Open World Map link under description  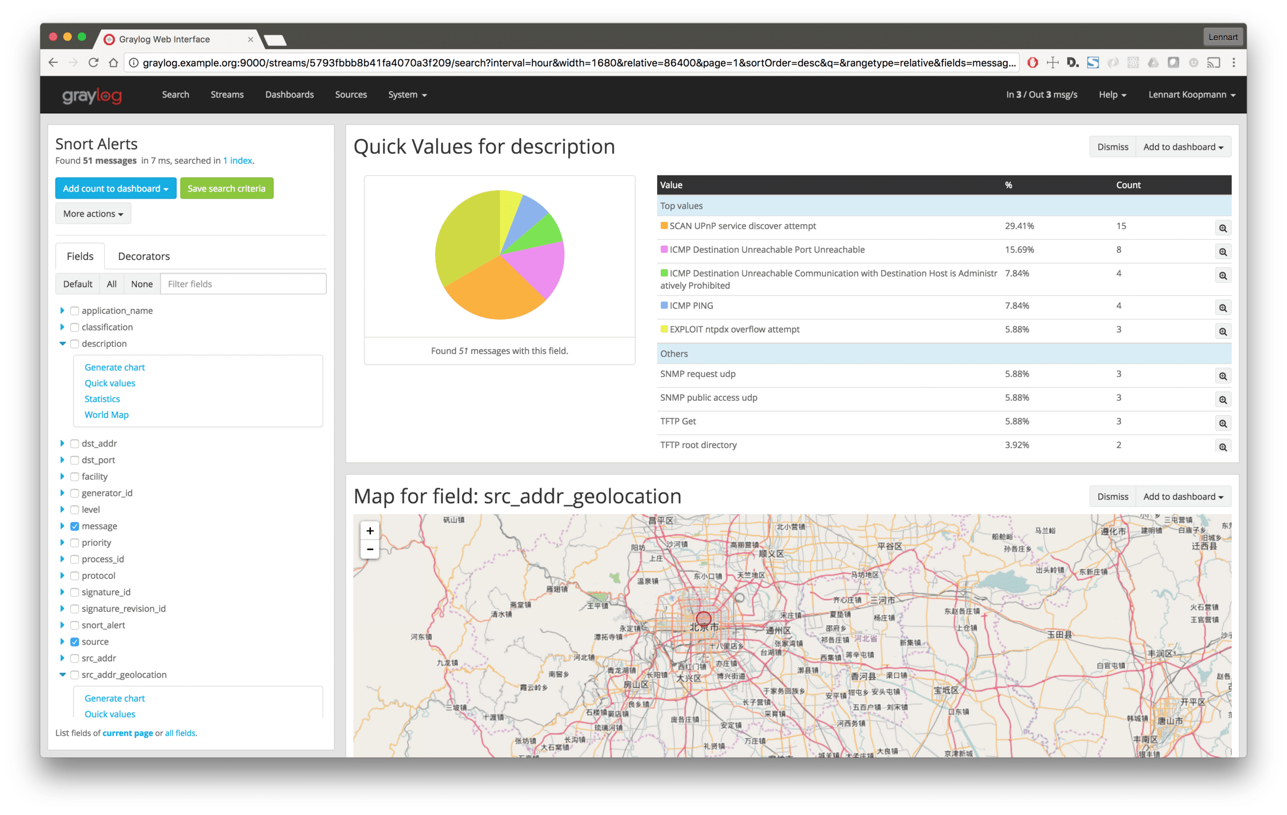pos(107,415)
